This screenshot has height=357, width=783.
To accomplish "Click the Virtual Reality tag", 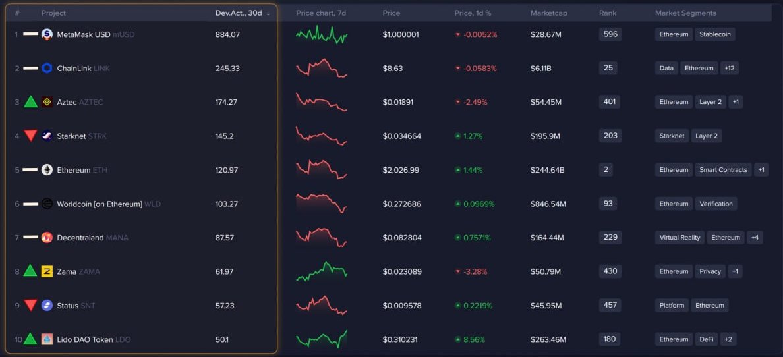I will pyautogui.click(x=680, y=238).
